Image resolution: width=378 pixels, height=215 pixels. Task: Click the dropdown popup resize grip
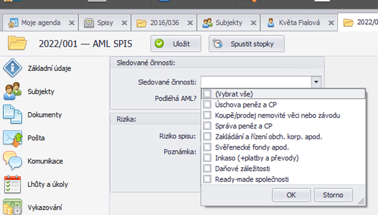361,201
